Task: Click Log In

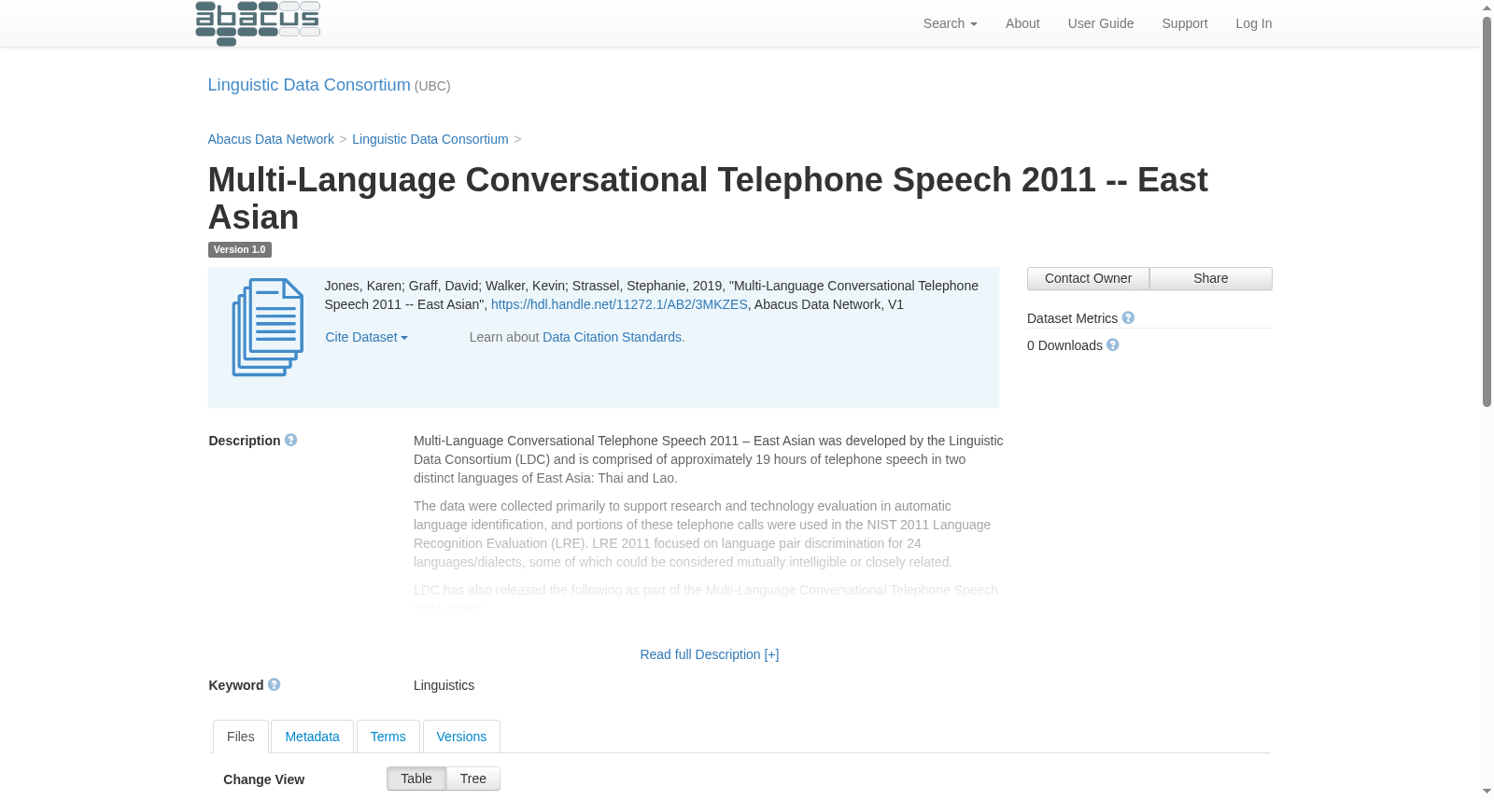Action: click(x=1253, y=23)
